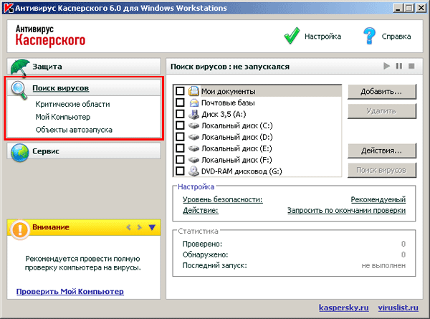Stop the virus scan
The height and width of the screenshot is (319, 430).
411,66
